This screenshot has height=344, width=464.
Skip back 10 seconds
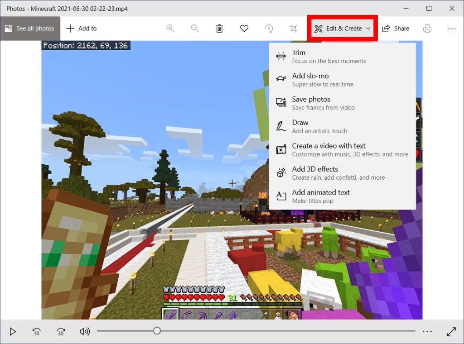pyautogui.click(x=36, y=332)
